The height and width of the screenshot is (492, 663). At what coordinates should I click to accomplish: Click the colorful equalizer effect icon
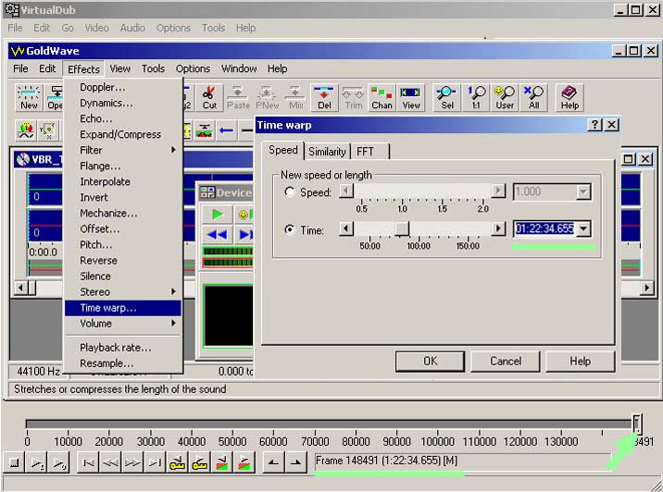[x=26, y=130]
